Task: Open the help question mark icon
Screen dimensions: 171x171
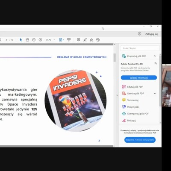Action: tap(139, 34)
